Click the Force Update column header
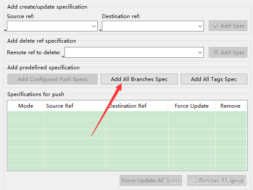Screen dimensions: 253x190 pos(191,106)
